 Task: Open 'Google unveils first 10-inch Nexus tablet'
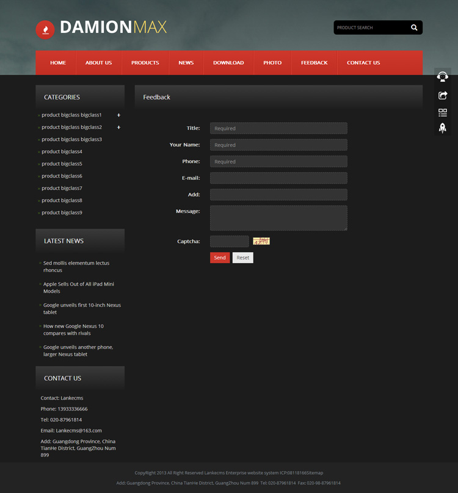[82, 309]
